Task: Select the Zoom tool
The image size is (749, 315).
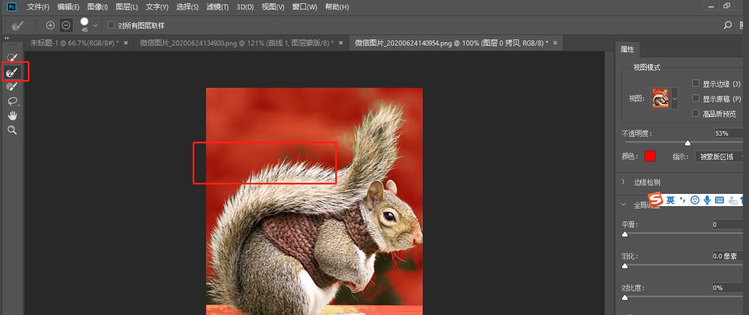Action: [12, 130]
